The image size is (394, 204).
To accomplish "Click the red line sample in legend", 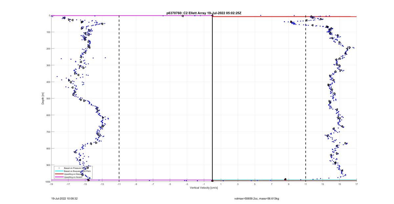I will click(59, 174).
